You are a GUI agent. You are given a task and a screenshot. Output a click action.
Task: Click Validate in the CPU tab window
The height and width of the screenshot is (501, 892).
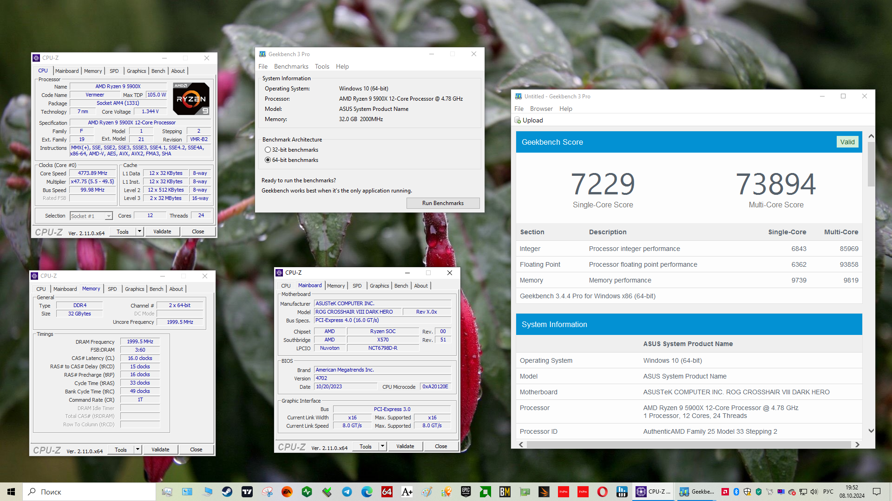point(162,231)
